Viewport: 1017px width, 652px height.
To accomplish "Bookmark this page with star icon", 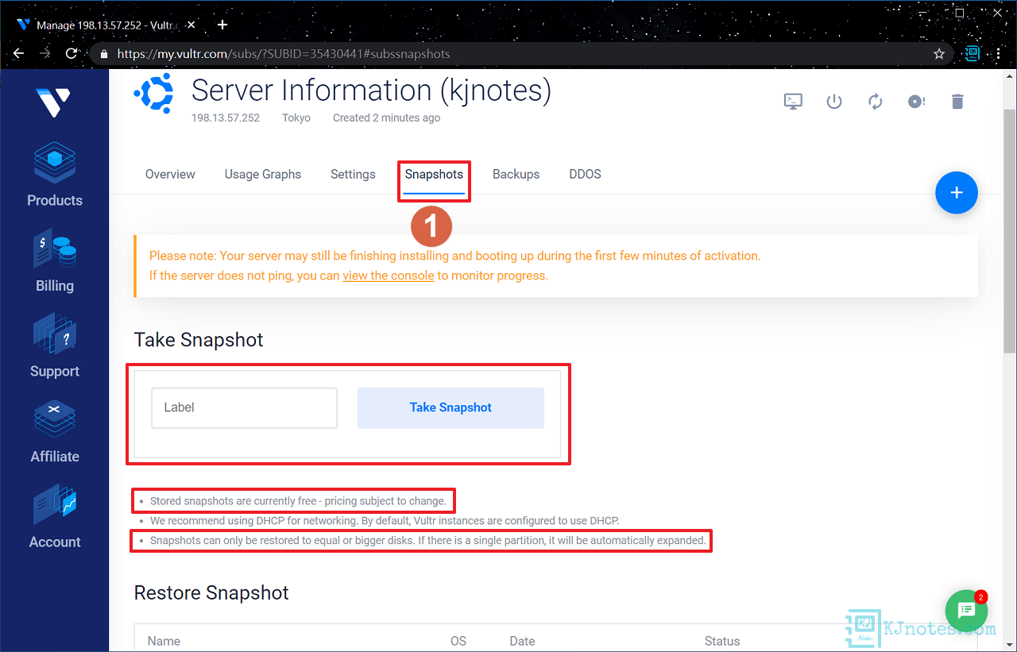I will [939, 54].
